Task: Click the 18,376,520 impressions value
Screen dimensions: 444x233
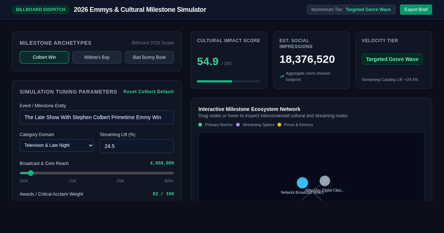Action: [307, 59]
